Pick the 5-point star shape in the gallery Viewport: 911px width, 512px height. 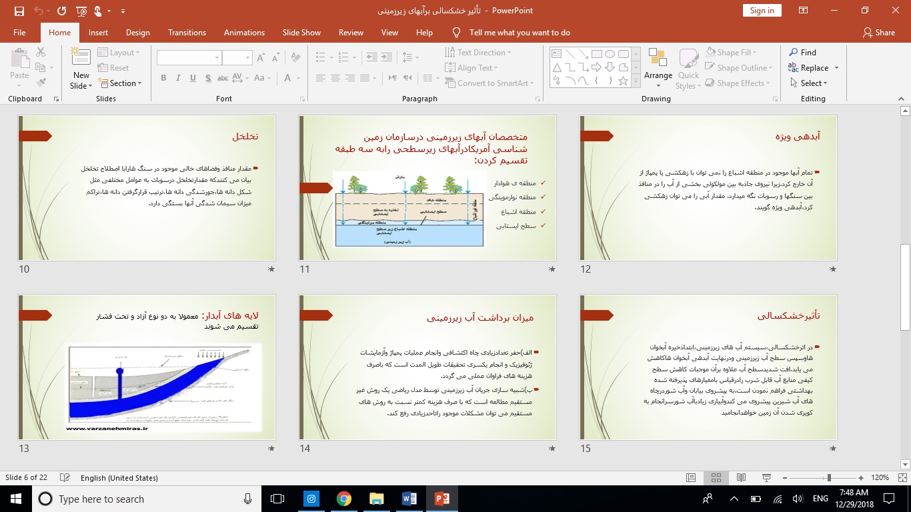click(623, 81)
